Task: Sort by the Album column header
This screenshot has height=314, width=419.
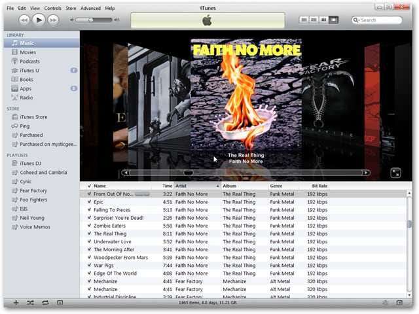Action: [244, 186]
